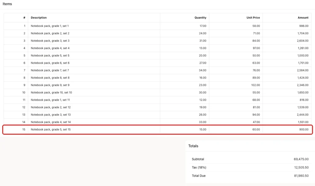Select 'Notebook pack, grade 5, set 5' description
This screenshot has width=315, height=186.
(x=50, y=55)
